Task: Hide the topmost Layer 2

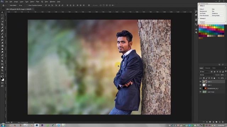Action: click(200, 81)
